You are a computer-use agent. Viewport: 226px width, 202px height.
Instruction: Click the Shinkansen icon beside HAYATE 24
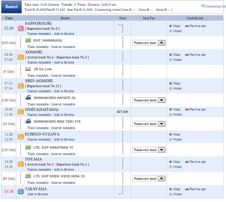(28, 98)
